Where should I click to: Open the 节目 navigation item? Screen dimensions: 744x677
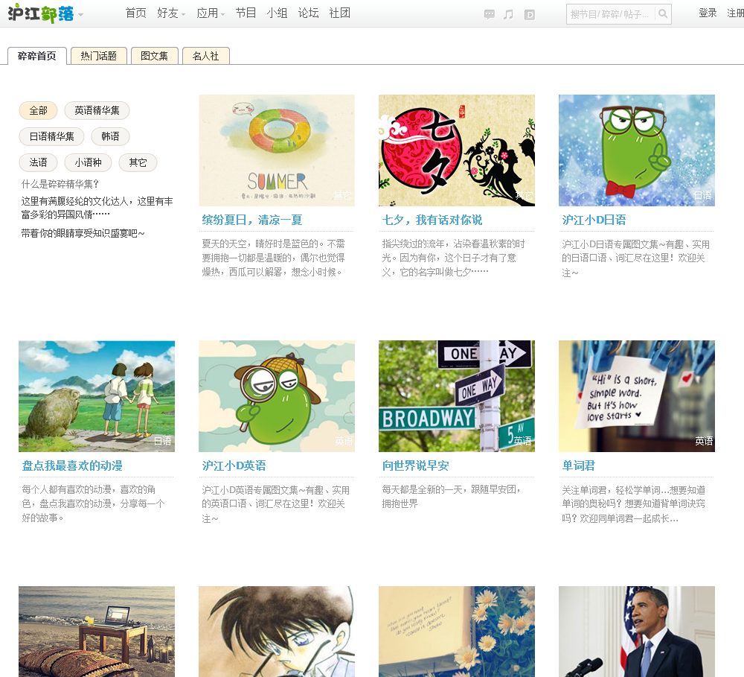pos(246,13)
